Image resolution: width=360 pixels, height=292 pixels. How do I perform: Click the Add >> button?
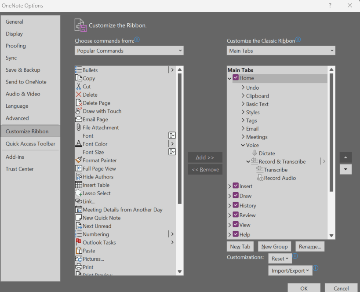click(x=205, y=157)
